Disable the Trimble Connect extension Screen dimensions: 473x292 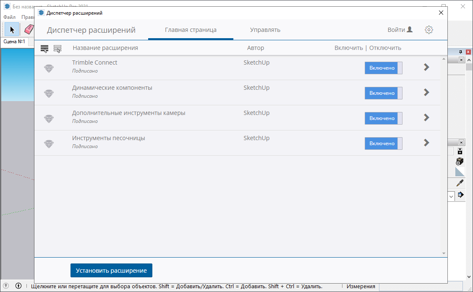[x=383, y=68]
